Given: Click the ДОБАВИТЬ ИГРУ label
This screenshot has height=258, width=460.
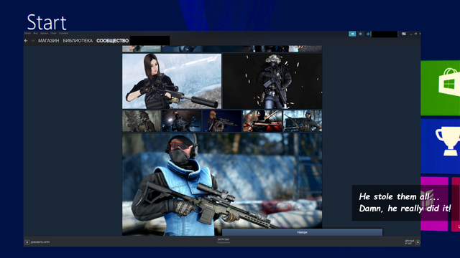Looking at the screenshot, I should [x=40, y=242].
